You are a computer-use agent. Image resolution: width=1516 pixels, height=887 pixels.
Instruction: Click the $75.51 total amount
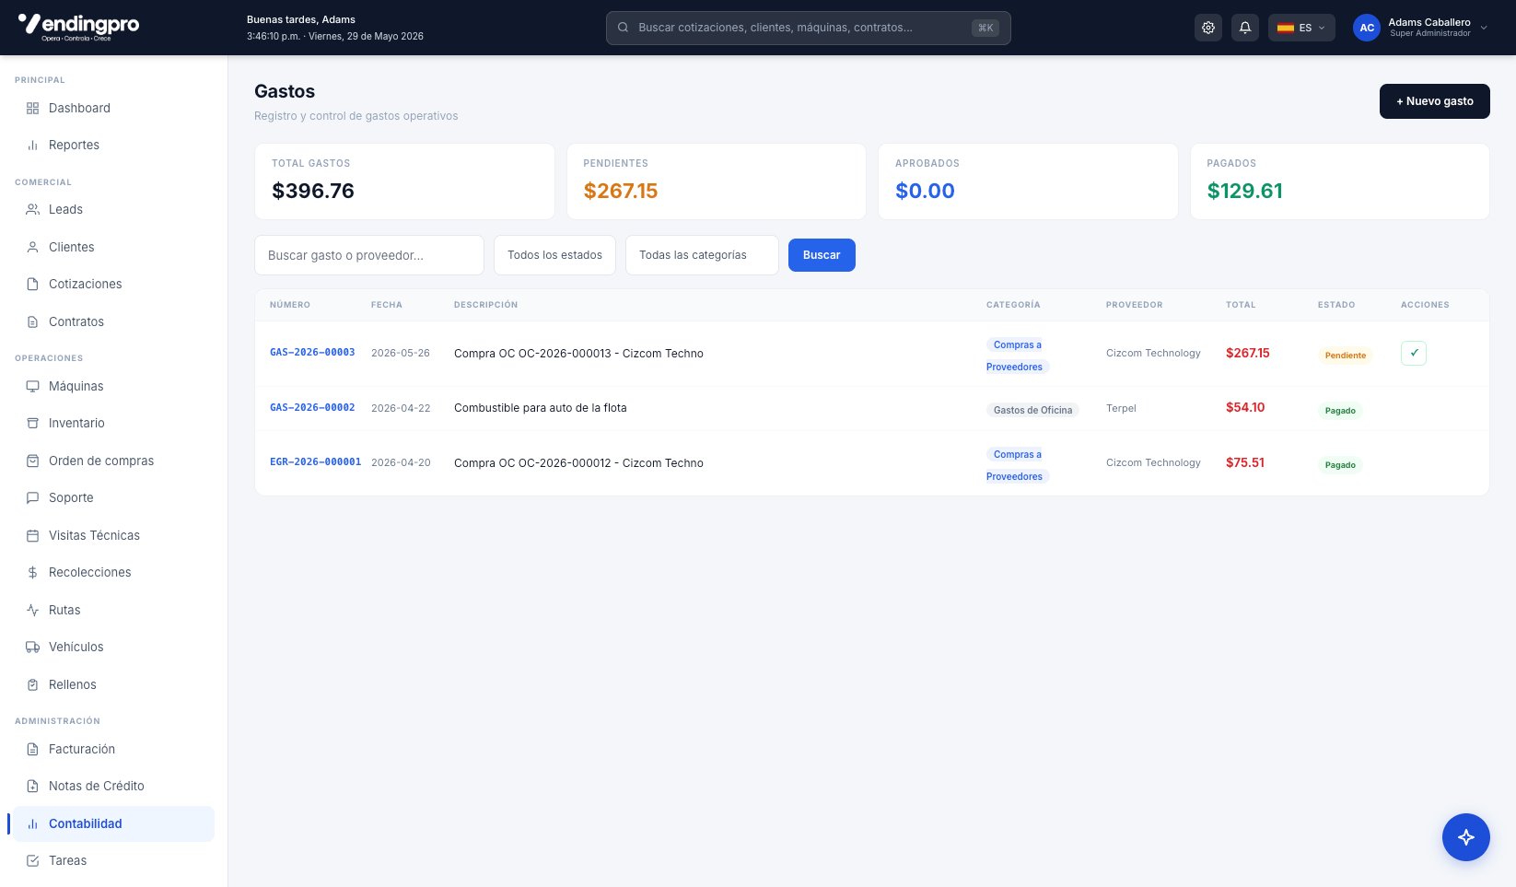[x=1245, y=462]
